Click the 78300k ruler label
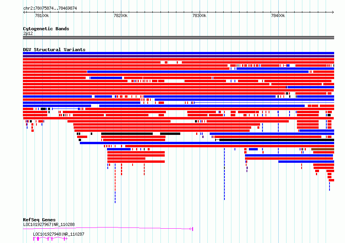Image resolution: width=345 pixels, height=243 pixels. click(199, 16)
